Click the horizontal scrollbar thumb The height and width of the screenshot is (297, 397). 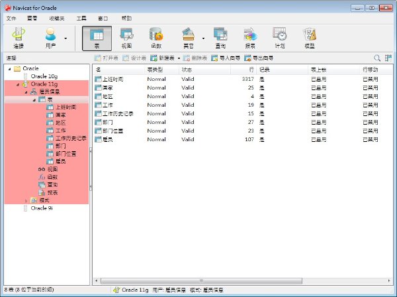201,281
